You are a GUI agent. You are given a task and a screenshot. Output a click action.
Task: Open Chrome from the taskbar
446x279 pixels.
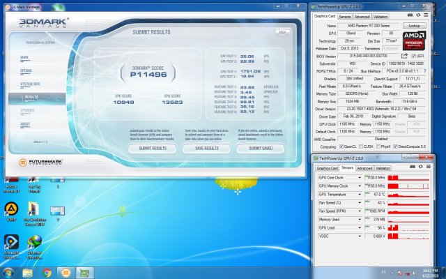coord(47,272)
